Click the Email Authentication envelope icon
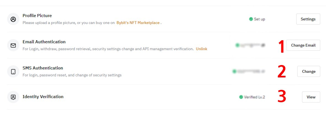This screenshot has height=113, width=326. 13,45
